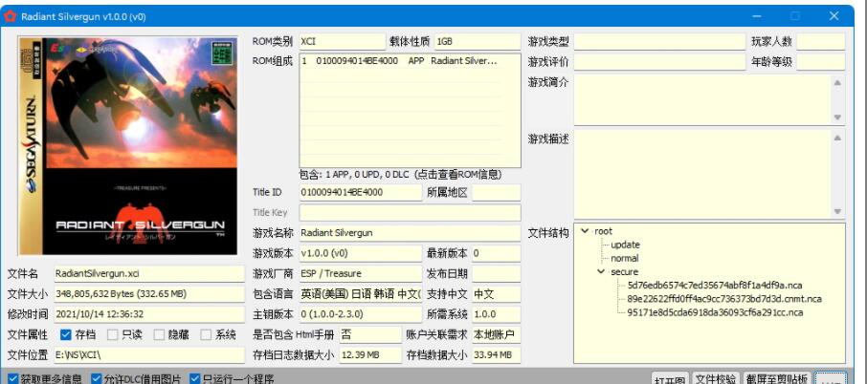
Task: Click the 账户关联需求 field 本地账户
Action: [x=497, y=334]
